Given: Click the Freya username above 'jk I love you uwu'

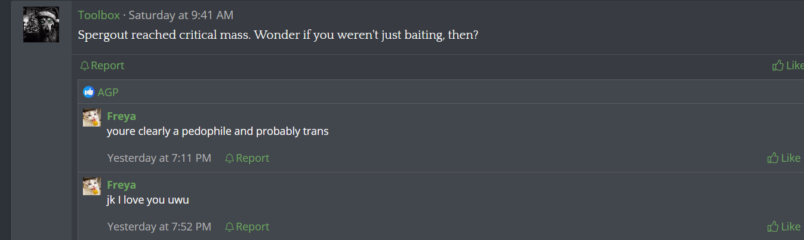Looking at the screenshot, I should 121,184.
